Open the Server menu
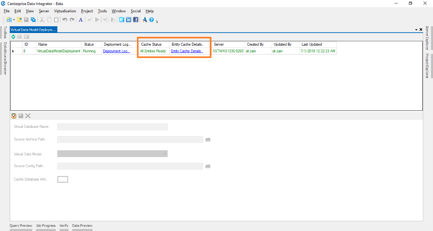The image size is (433, 231). click(x=44, y=11)
